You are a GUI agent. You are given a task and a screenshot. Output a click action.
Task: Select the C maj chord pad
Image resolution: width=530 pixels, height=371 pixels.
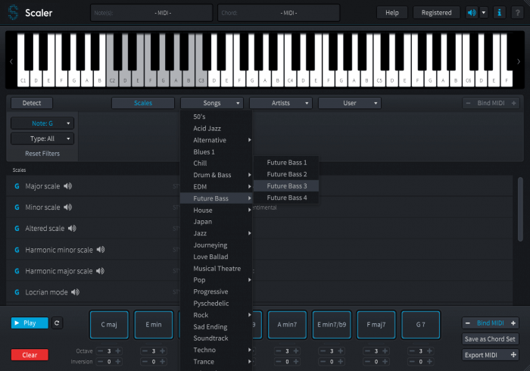[108, 324]
